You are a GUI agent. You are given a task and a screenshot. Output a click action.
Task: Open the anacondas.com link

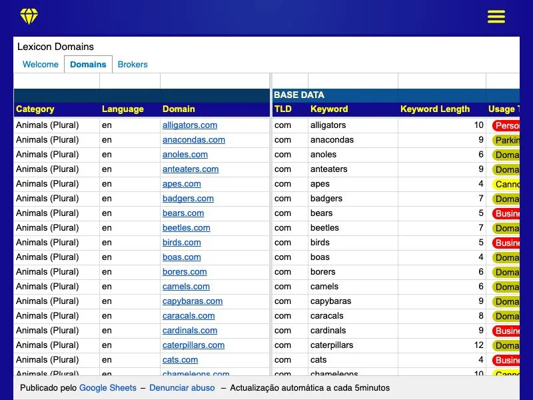coord(194,140)
